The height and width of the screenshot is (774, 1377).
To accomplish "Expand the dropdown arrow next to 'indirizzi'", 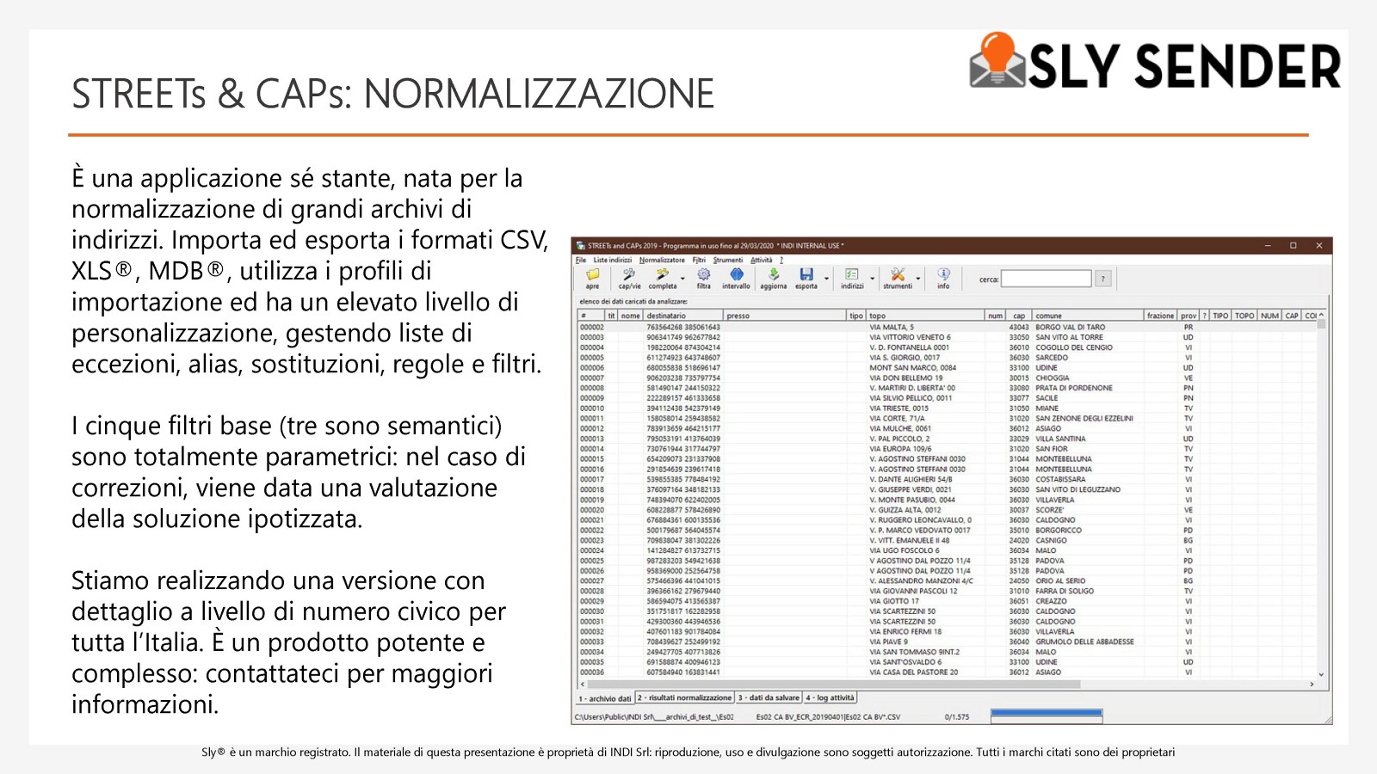I will [x=872, y=279].
